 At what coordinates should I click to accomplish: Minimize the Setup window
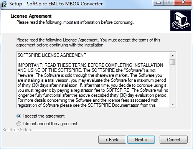(158, 3)
